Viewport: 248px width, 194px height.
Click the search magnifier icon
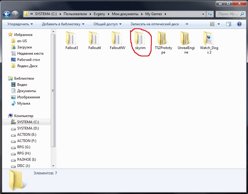242,14
